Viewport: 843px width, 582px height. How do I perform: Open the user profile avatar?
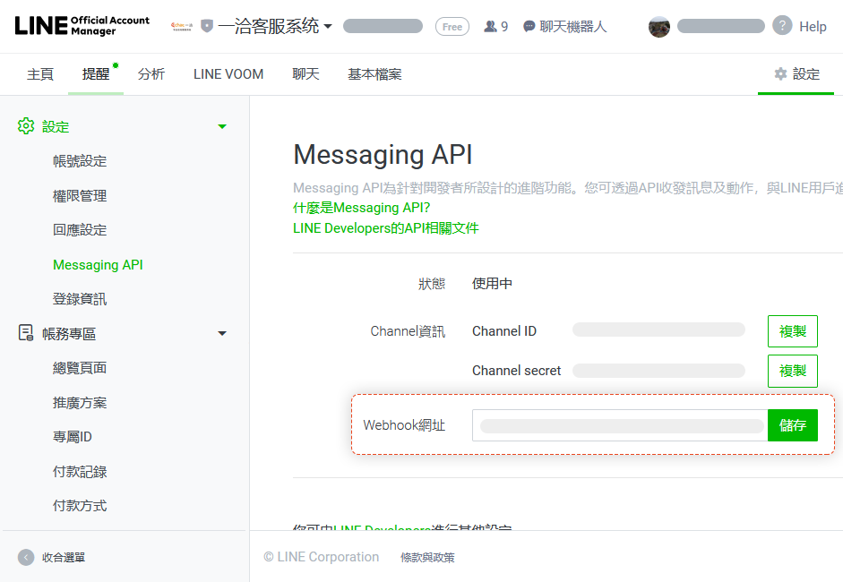659,26
